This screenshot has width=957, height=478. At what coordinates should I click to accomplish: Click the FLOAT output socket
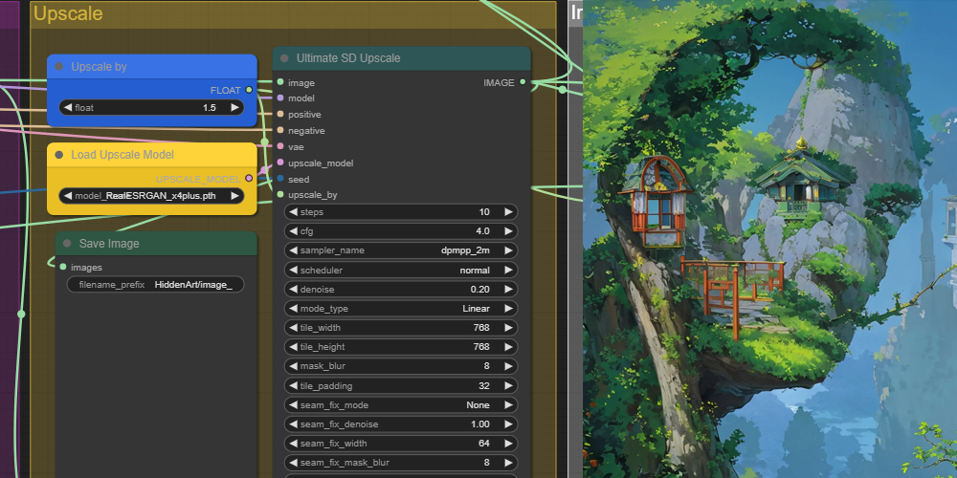pos(249,90)
